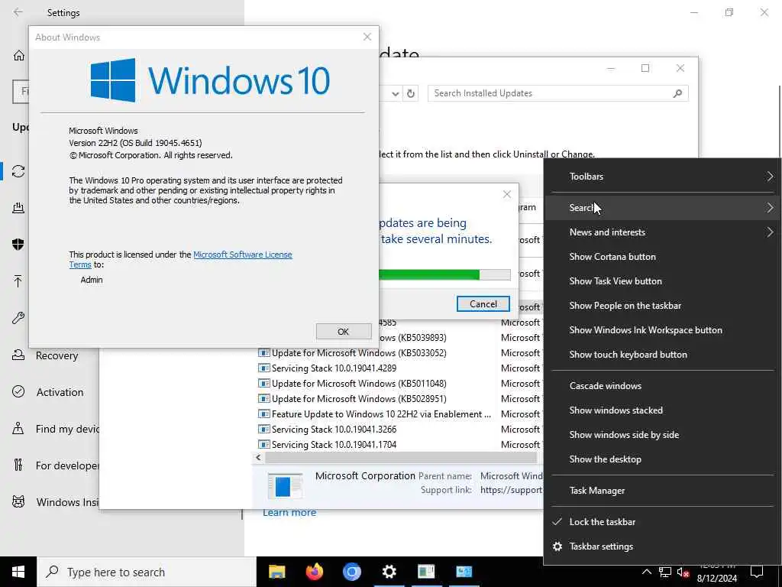Go back with the Settings back arrow
The image size is (782, 587).
tap(18, 12)
